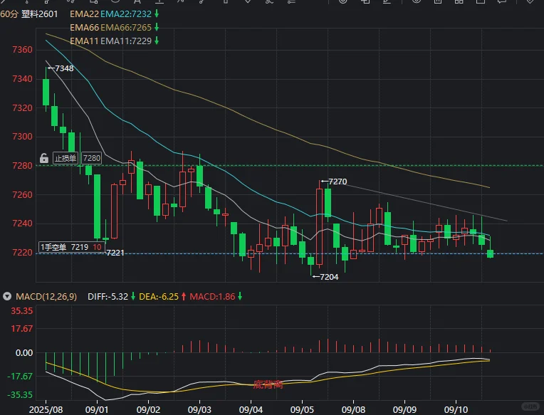Click the 7280 stop-loss price box
Screen dimensions: 544x415
click(x=92, y=158)
